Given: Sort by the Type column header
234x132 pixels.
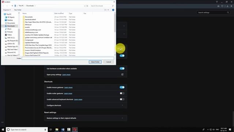Looking at the screenshot, I should click(x=71, y=14).
